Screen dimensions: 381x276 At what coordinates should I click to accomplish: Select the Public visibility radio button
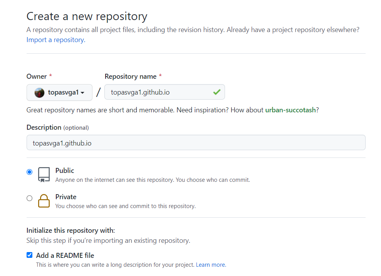[30, 172]
